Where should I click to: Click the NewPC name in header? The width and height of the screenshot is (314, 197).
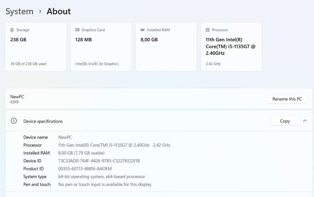[x=17, y=97]
